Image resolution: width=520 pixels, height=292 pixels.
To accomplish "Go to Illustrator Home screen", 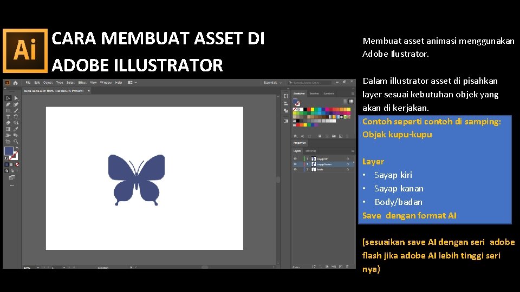I will click(15, 83).
